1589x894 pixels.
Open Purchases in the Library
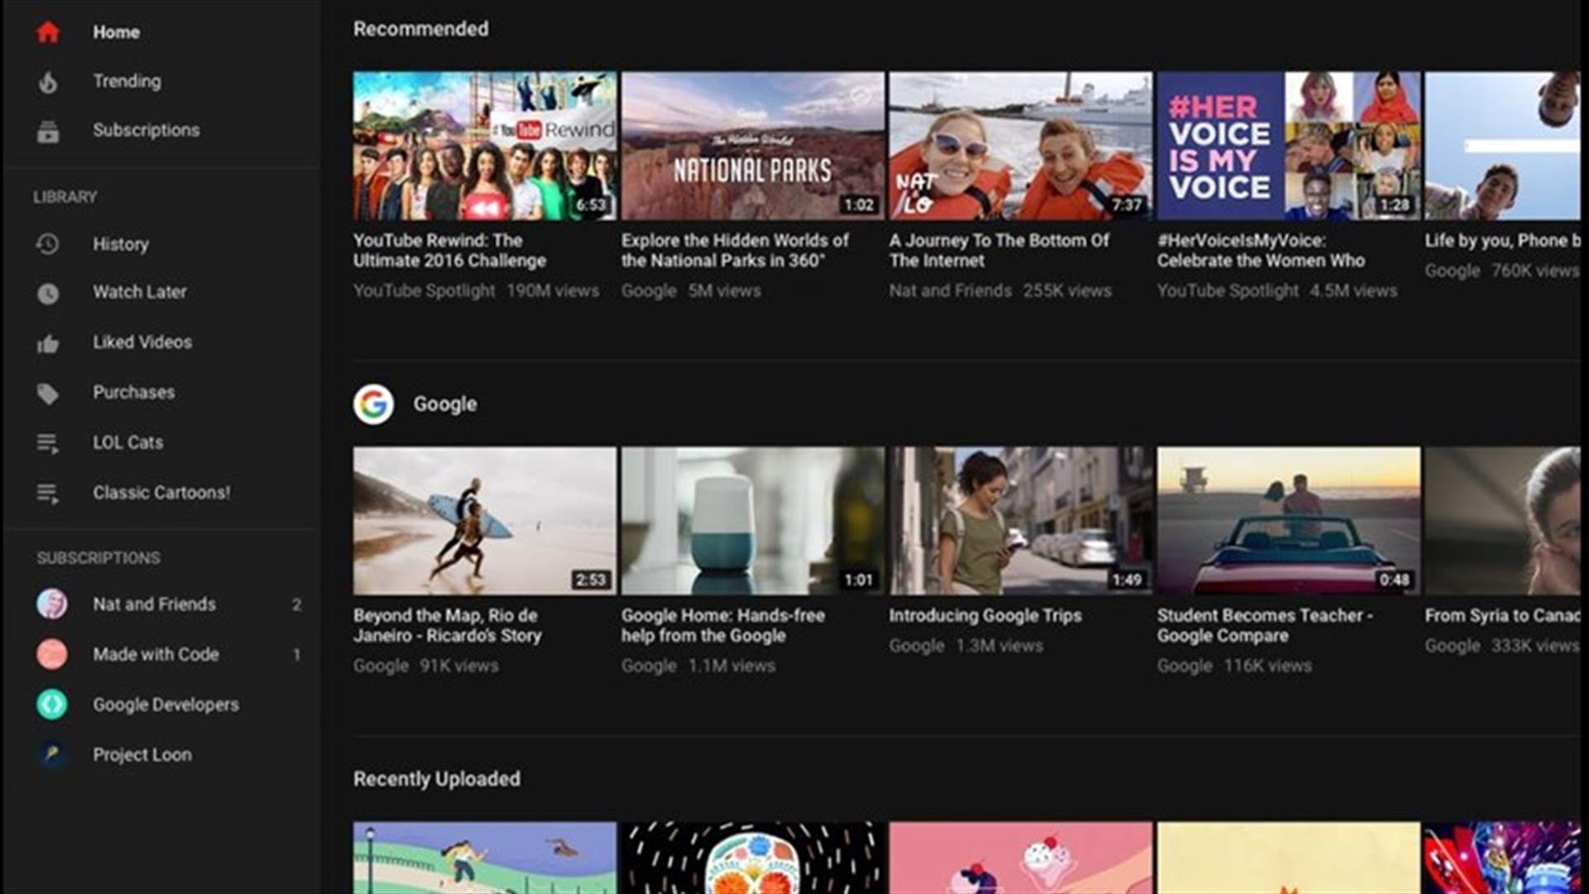[x=133, y=392]
